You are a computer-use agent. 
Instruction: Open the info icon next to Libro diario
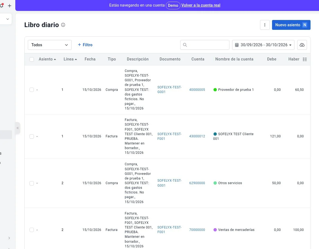pyautogui.click(x=63, y=25)
